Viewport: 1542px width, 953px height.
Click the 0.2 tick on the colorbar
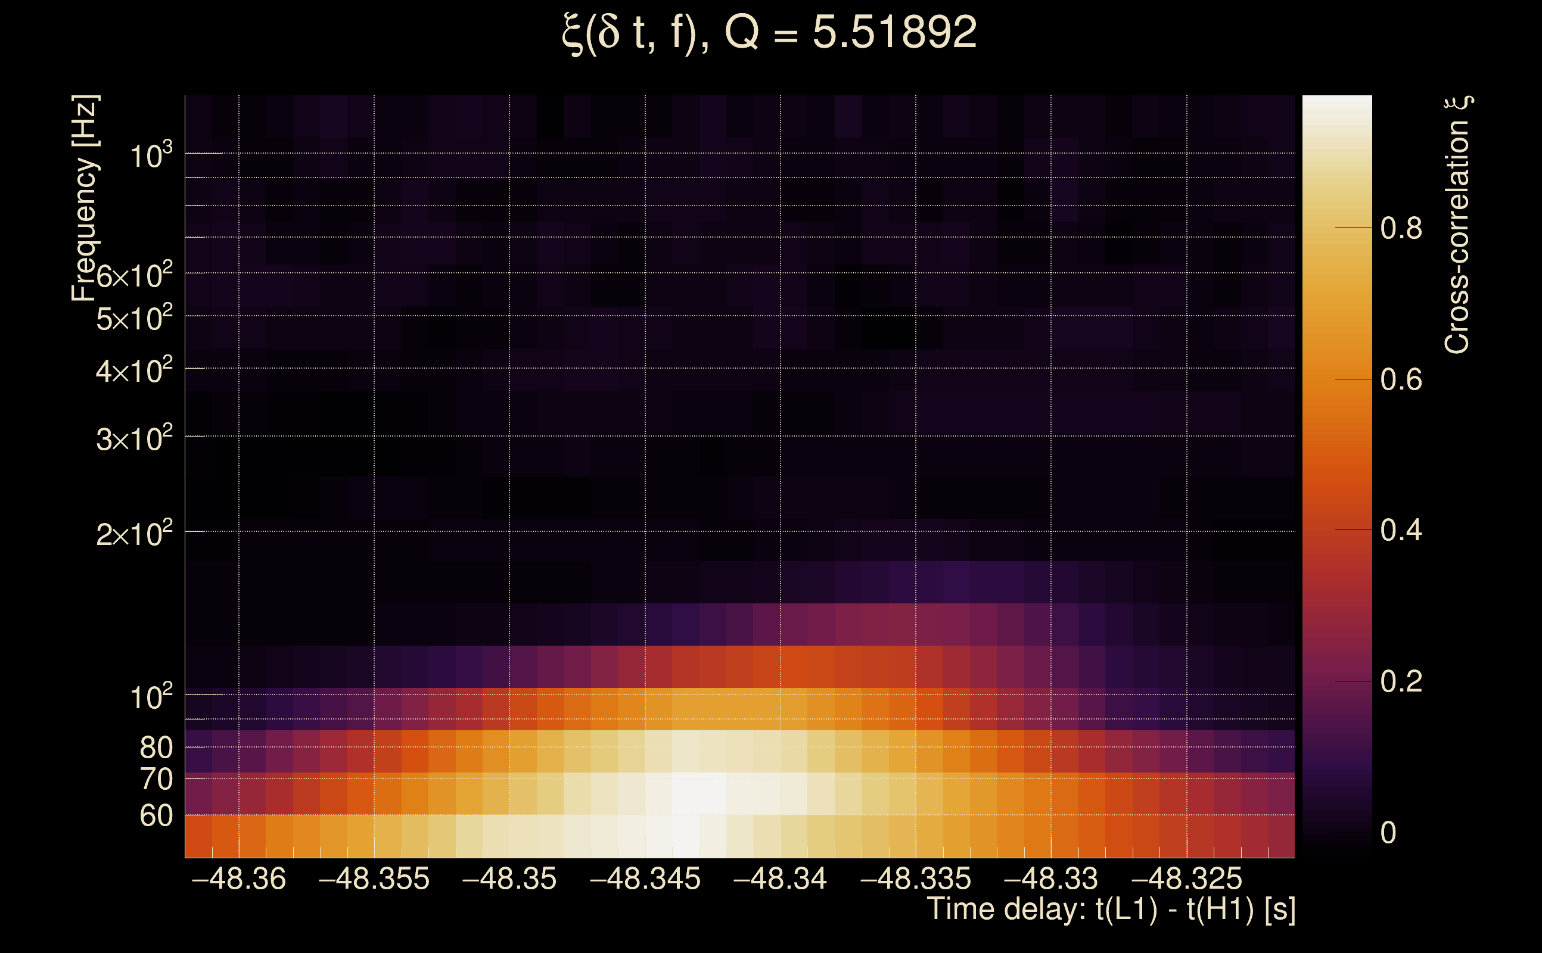[x=1400, y=681]
